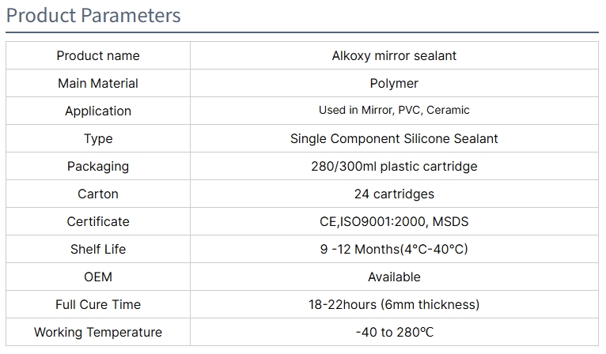The width and height of the screenshot is (606, 354).
Task: Select the Packaging label cell
Action: click(x=98, y=167)
